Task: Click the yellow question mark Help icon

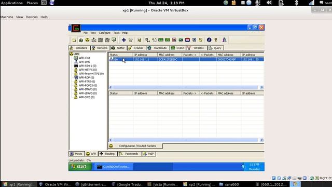Action: 216,40
